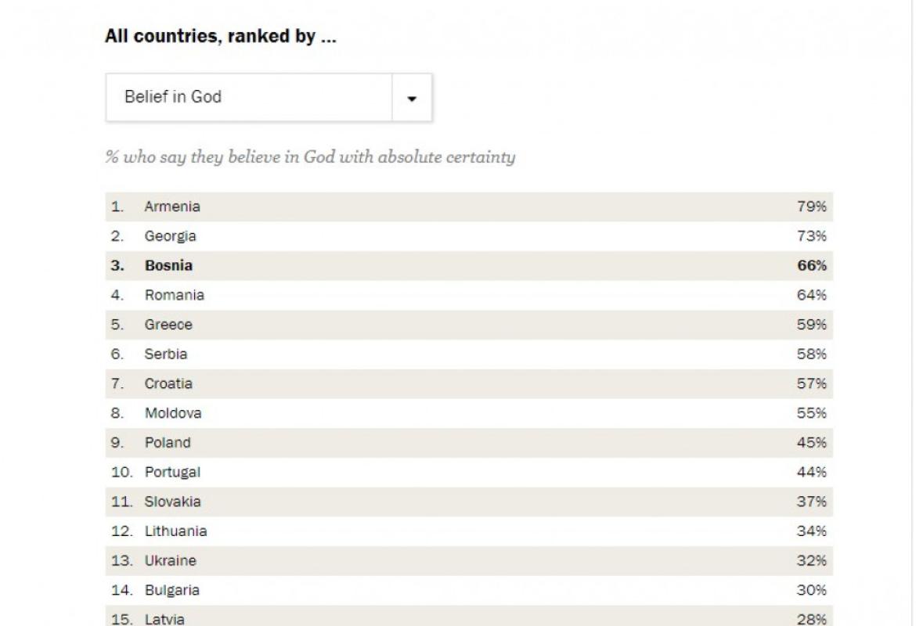Click the Portugal country name

pos(172,473)
